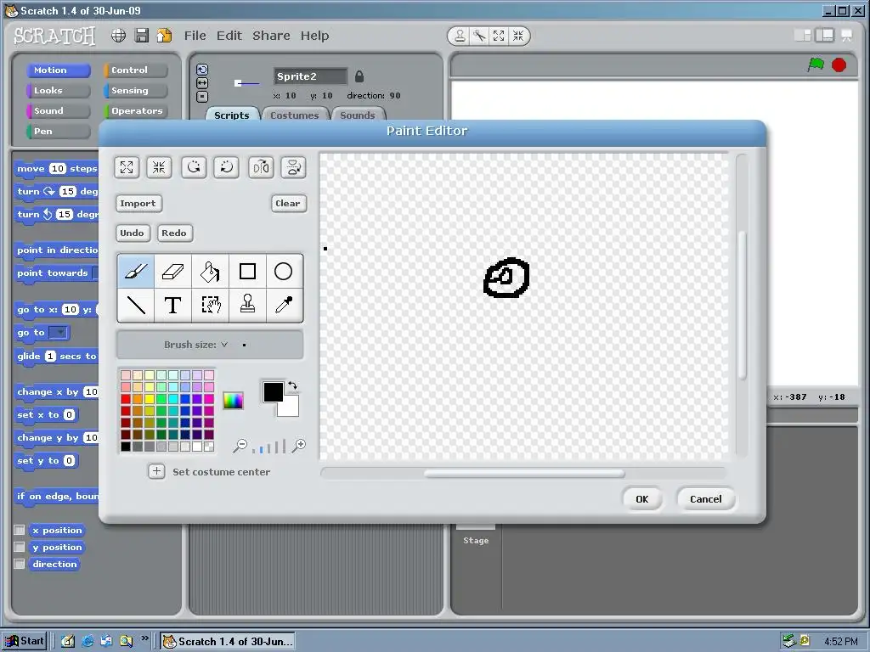Select the Selection move tool
The image size is (870, 652).
click(210, 305)
